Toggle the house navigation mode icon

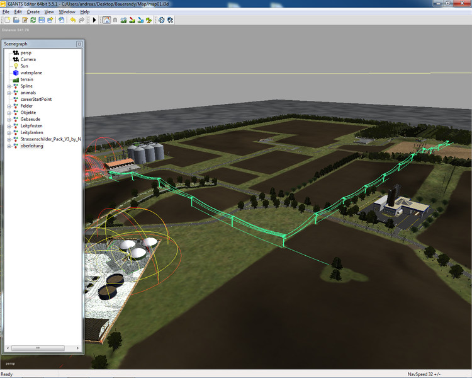(x=106, y=20)
